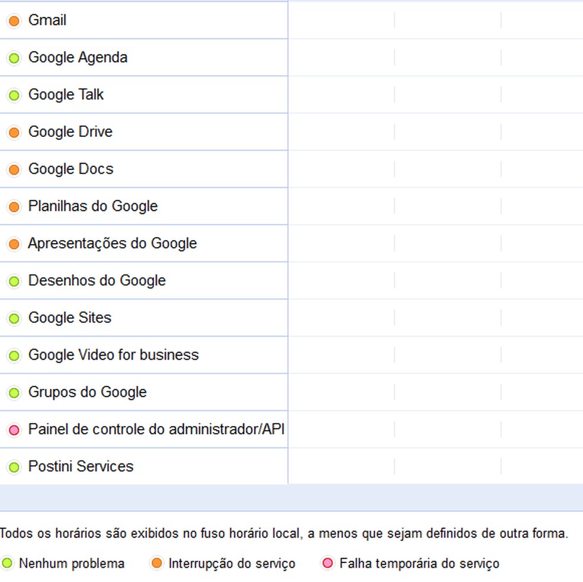This screenshot has height=582, width=583.
Task: Select the green indicator beside Postini Services
Action: 14,466
